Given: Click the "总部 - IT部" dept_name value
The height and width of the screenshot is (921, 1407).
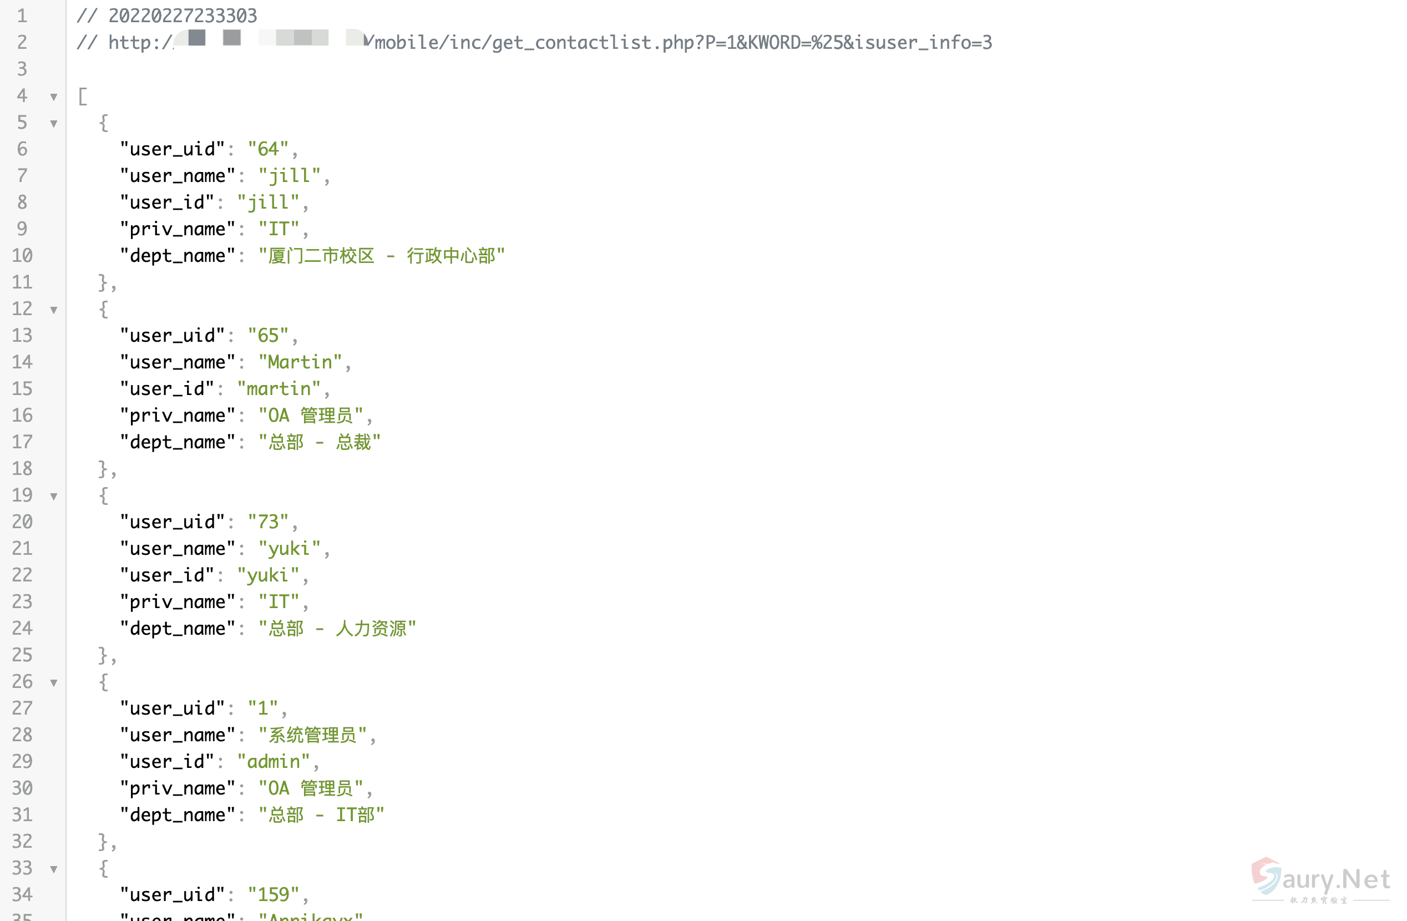Looking at the screenshot, I should pyautogui.click(x=322, y=814).
